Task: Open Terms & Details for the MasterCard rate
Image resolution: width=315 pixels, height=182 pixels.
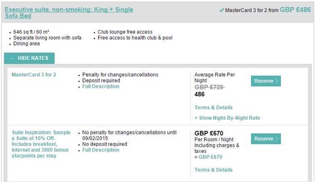Action: 213,108
